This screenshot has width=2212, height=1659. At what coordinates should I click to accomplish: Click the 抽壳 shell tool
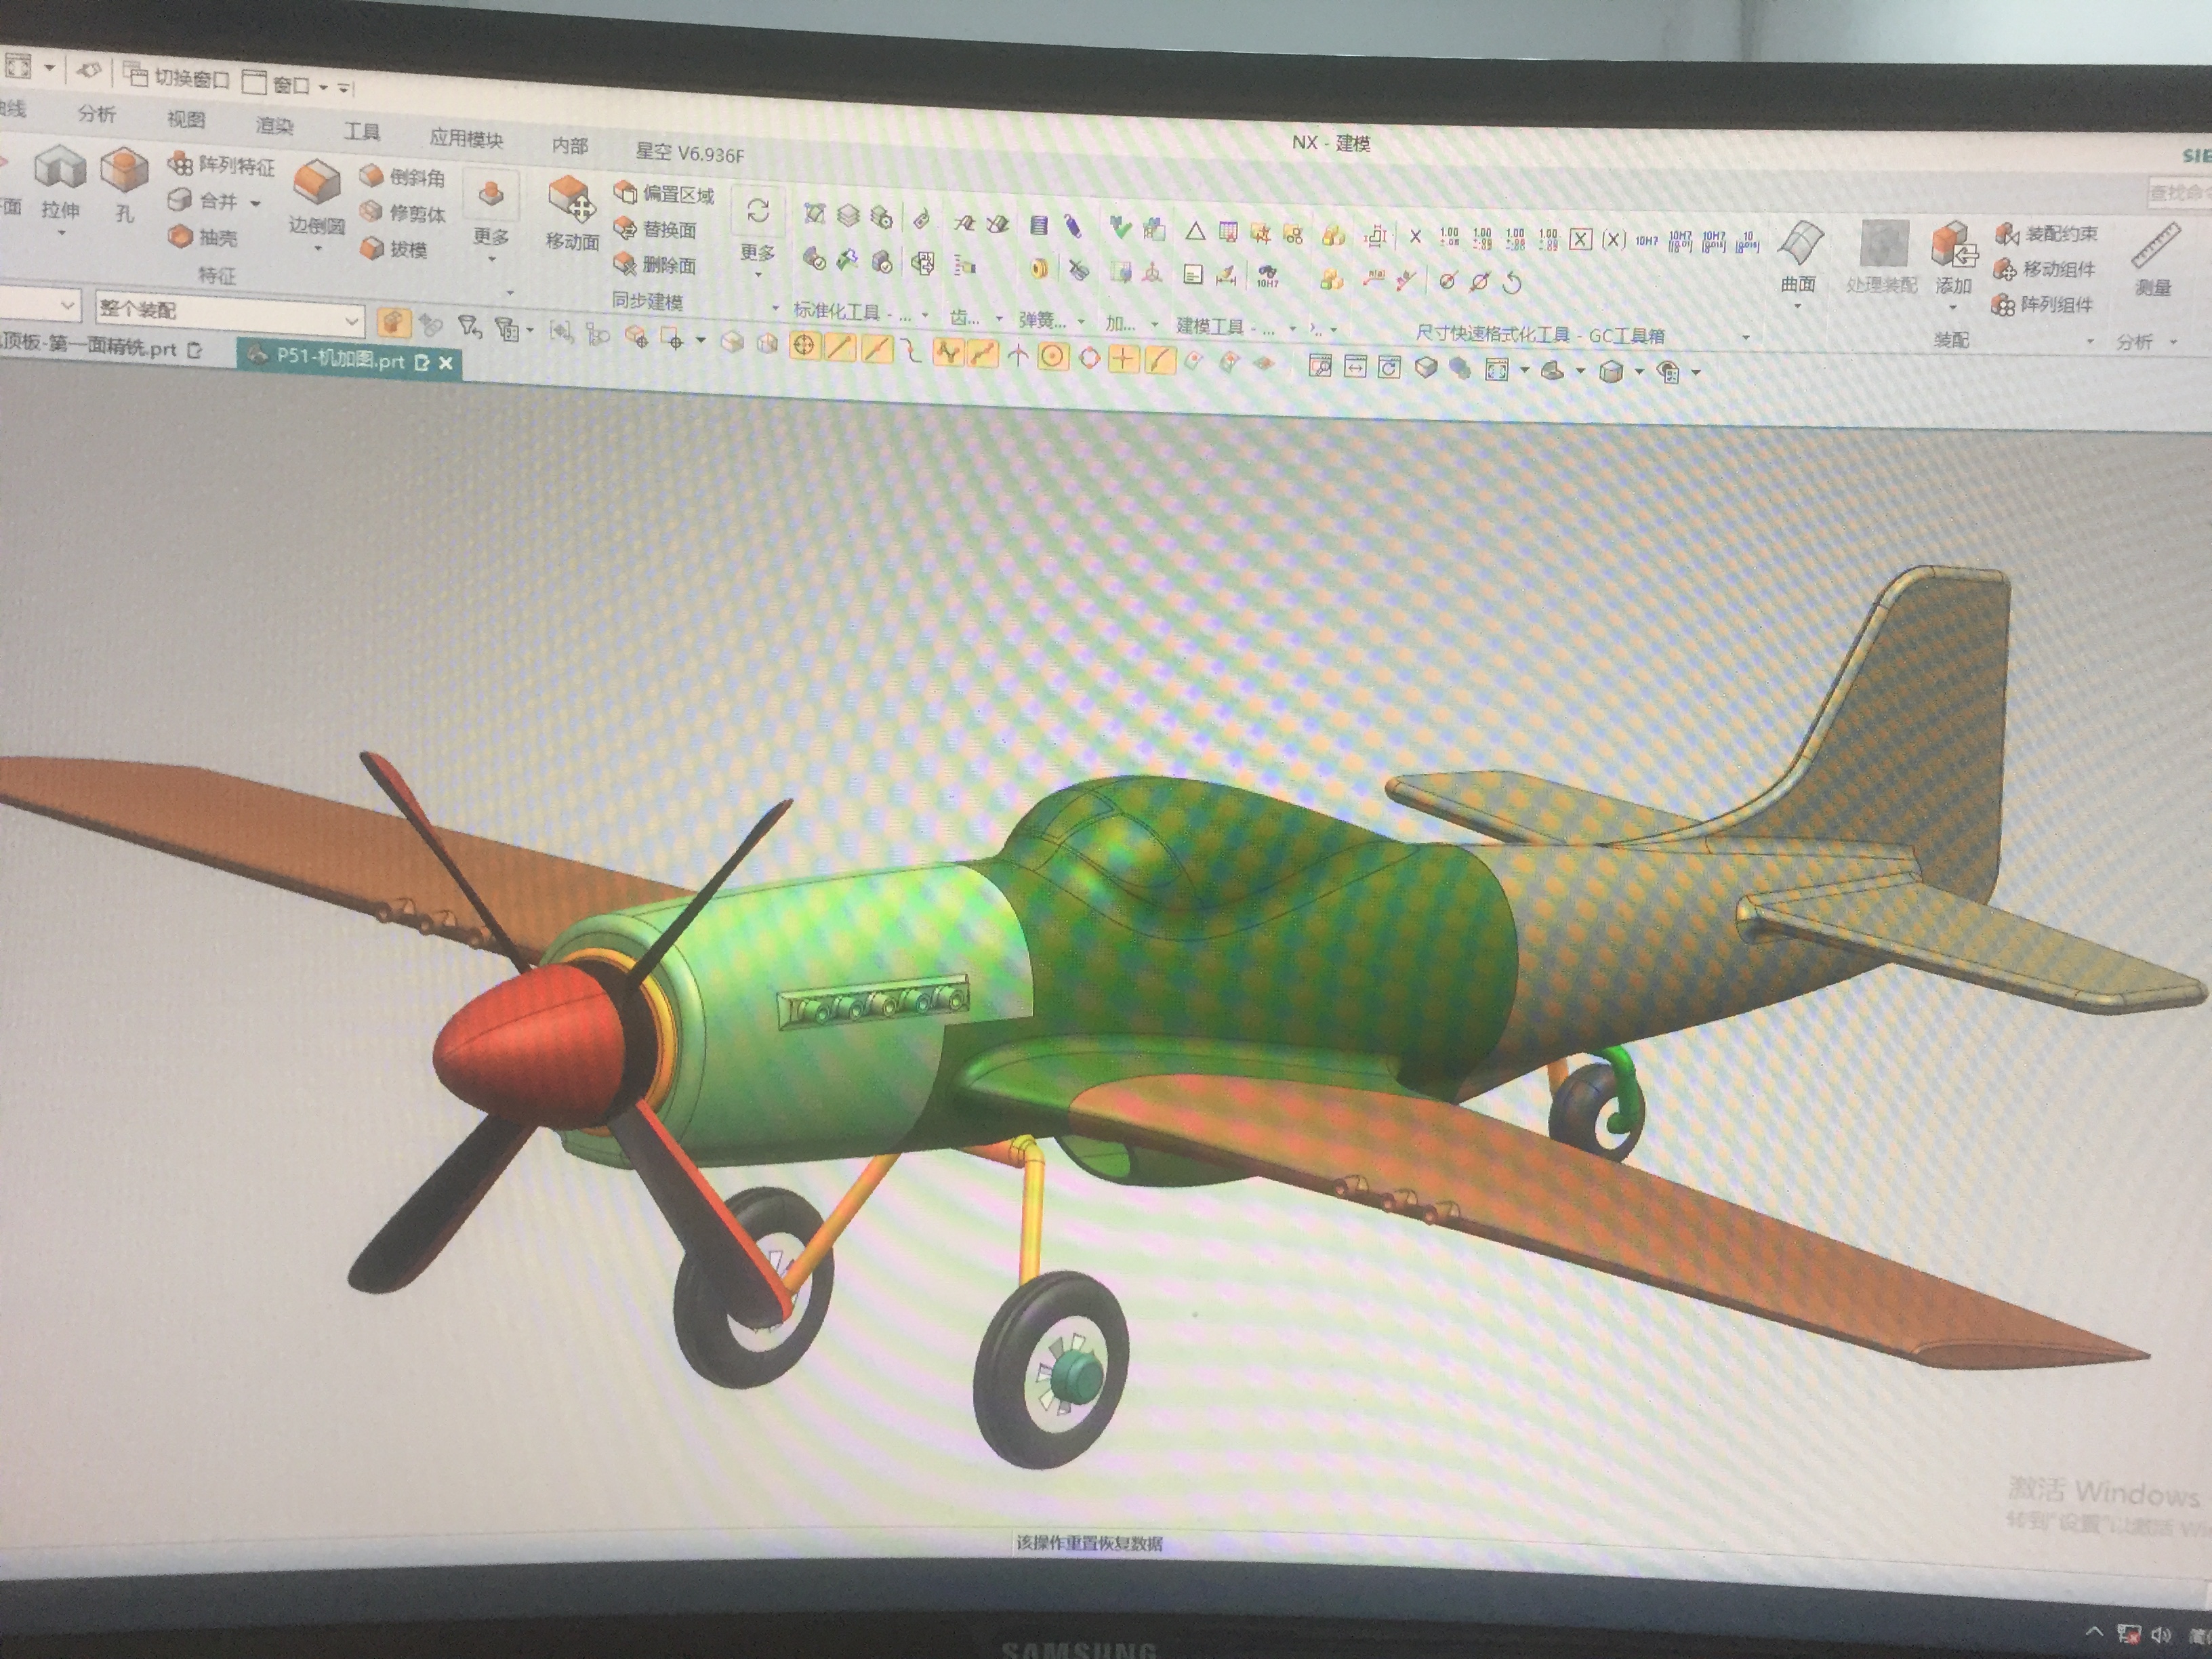tap(204, 237)
